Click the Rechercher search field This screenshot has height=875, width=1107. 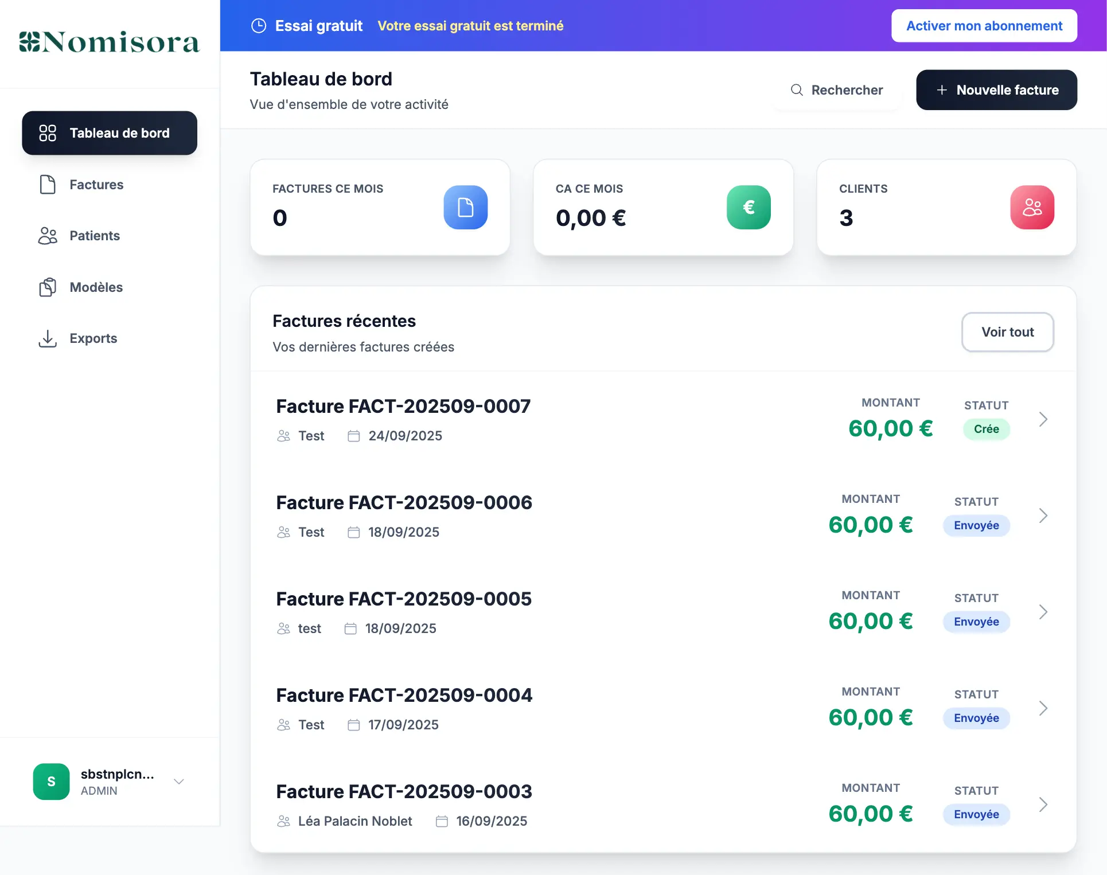coord(837,90)
